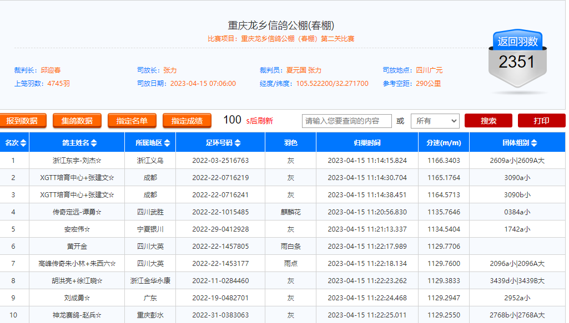Sort by rank using 名次 sort icon
The width and height of the screenshot is (569, 323).
point(23,143)
